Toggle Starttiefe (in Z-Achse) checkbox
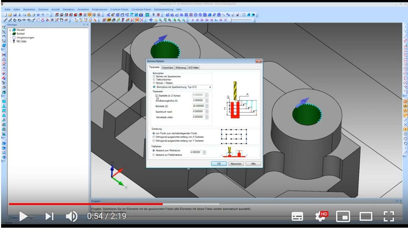The width and height of the screenshot is (408, 228). click(x=157, y=96)
